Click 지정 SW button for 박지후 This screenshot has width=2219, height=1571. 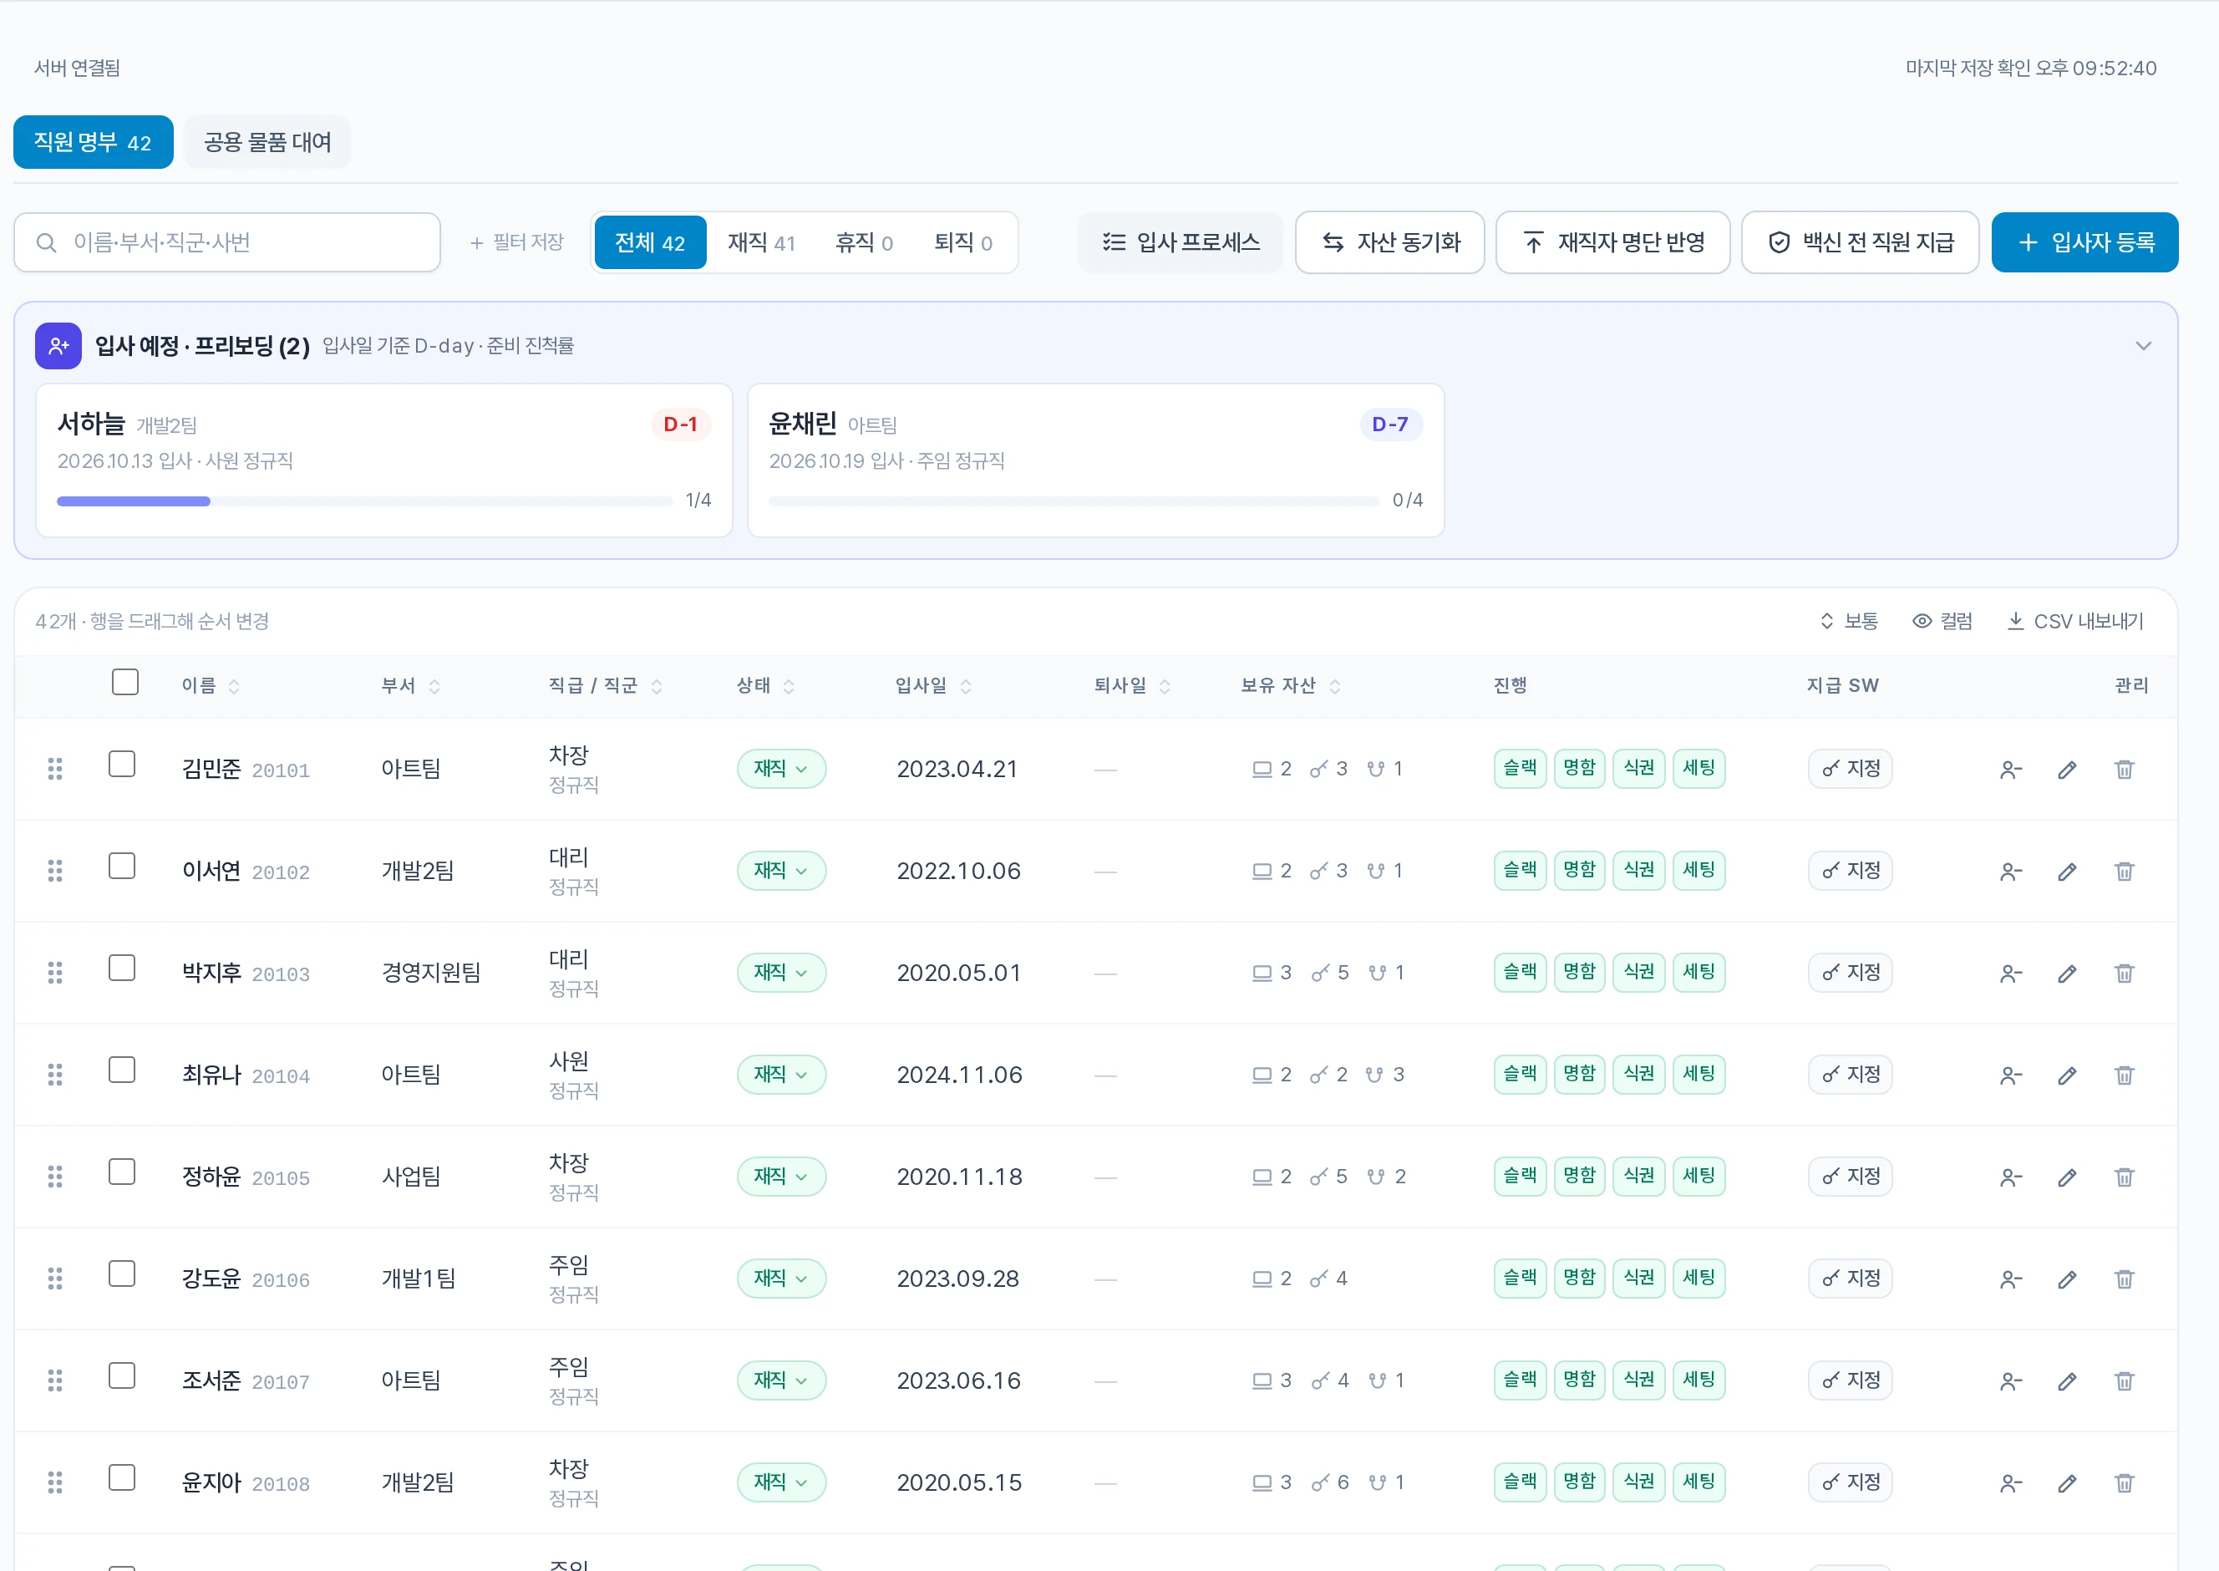pyautogui.click(x=1850, y=972)
